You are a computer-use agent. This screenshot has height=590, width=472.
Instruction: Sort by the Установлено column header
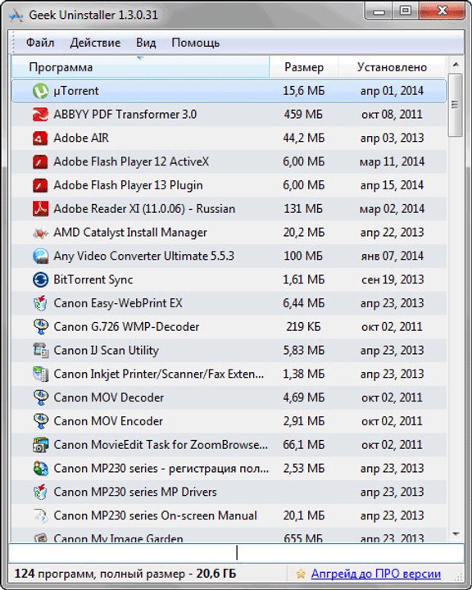coord(392,67)
